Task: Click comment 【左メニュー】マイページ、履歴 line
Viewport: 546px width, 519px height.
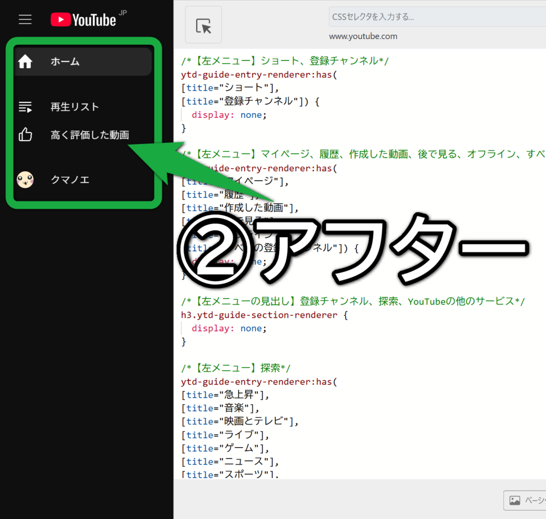Action: pyautogui.click(x=363, y=154)
